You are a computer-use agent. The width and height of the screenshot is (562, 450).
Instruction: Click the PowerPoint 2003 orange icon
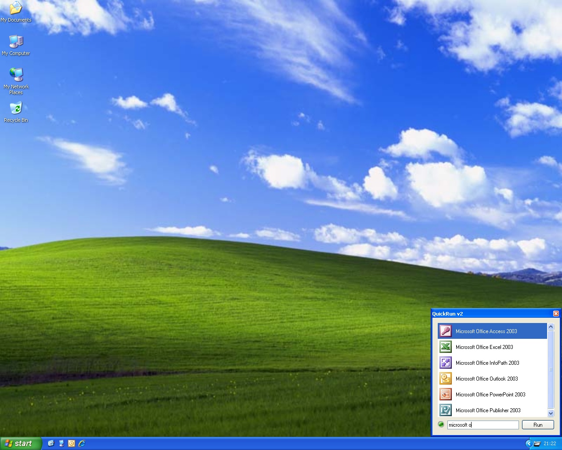(x=445, y=394)
